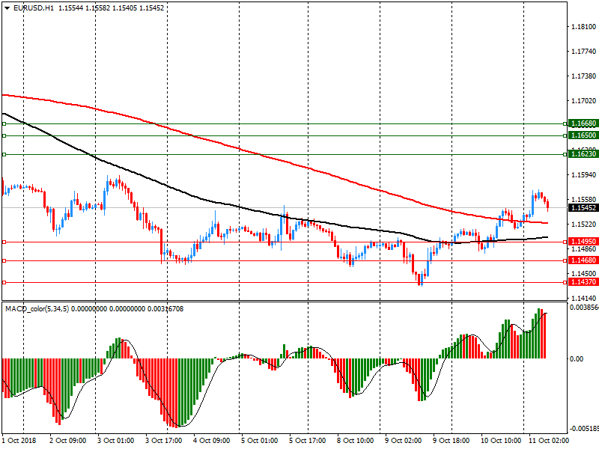Select the 1.14370 red price tag
Viewport: 599px width, 449px height.
(x=583, y=282)
